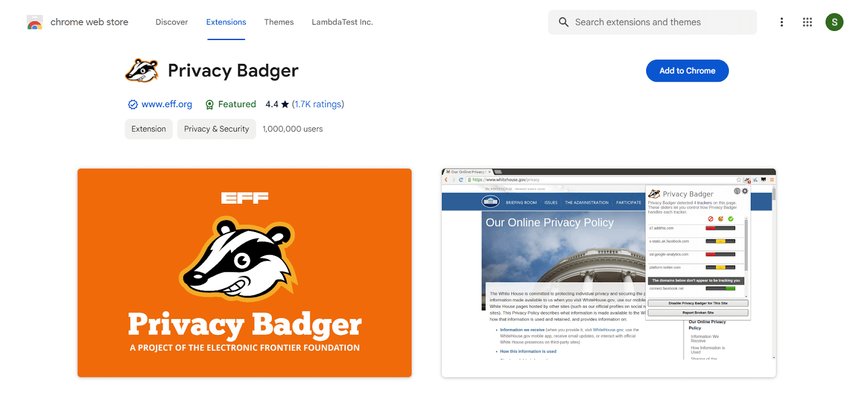Click the rating star icon
Image resolution: width=853 pixels, height=393 pixels.
[x=285, y=104]
